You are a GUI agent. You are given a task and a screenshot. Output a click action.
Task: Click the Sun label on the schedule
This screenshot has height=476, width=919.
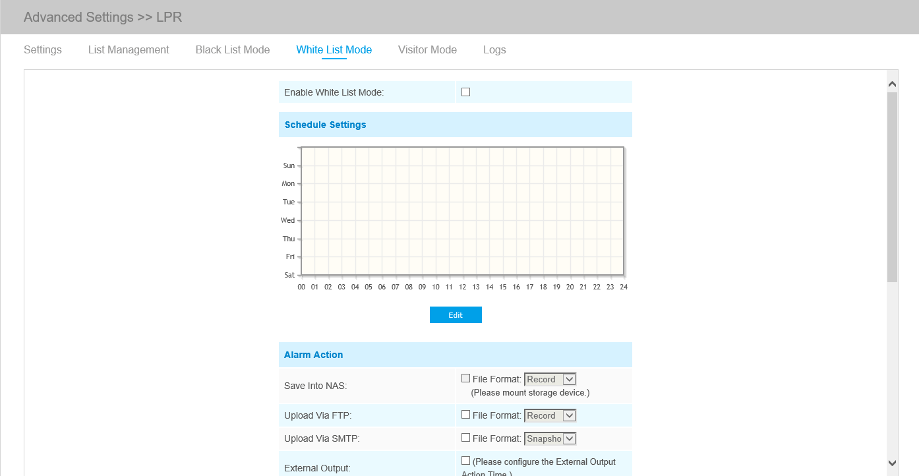pos(289,165)
